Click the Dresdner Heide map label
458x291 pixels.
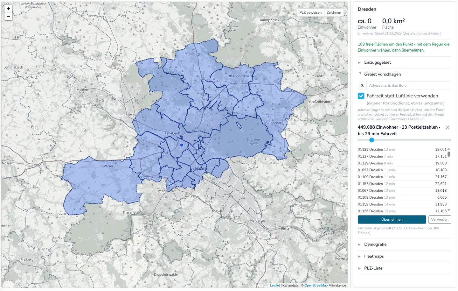tap(254, 142)
